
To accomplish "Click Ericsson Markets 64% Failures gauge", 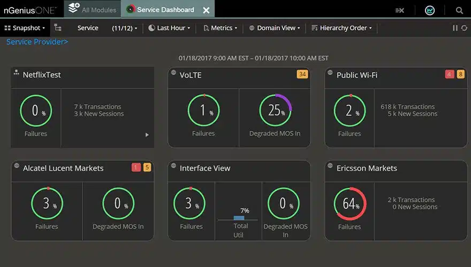I will 350,204.
